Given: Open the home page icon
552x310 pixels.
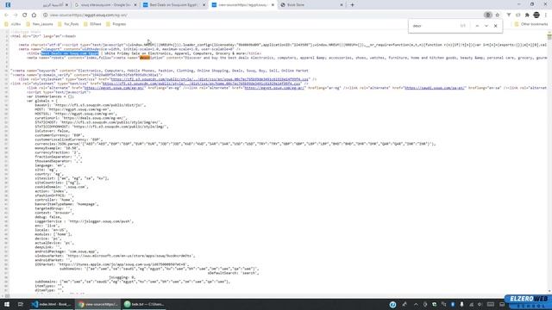Looking at the screenshot, I should [34, 15].
